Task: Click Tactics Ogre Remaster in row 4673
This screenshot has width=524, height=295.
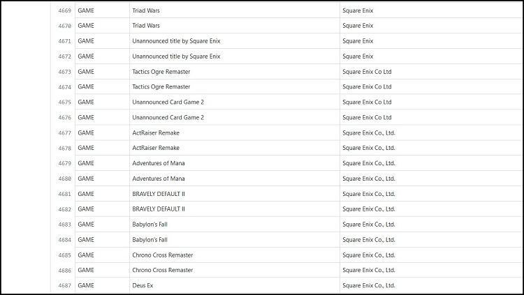Action: tap(161, 72)
